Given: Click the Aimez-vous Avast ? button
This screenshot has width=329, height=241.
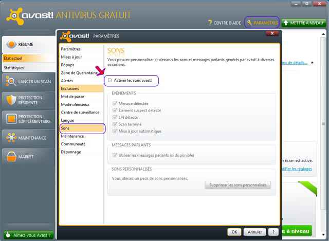Looking at the screenshot, I should pos(29,235).
